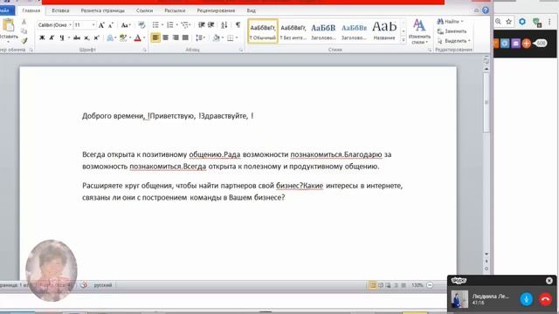Image resolution: width=559 pixels, height=314 pixels.
Task: Toggle bold (Ж) formatting
Action: pyautogui.click(x=42, y=38)
